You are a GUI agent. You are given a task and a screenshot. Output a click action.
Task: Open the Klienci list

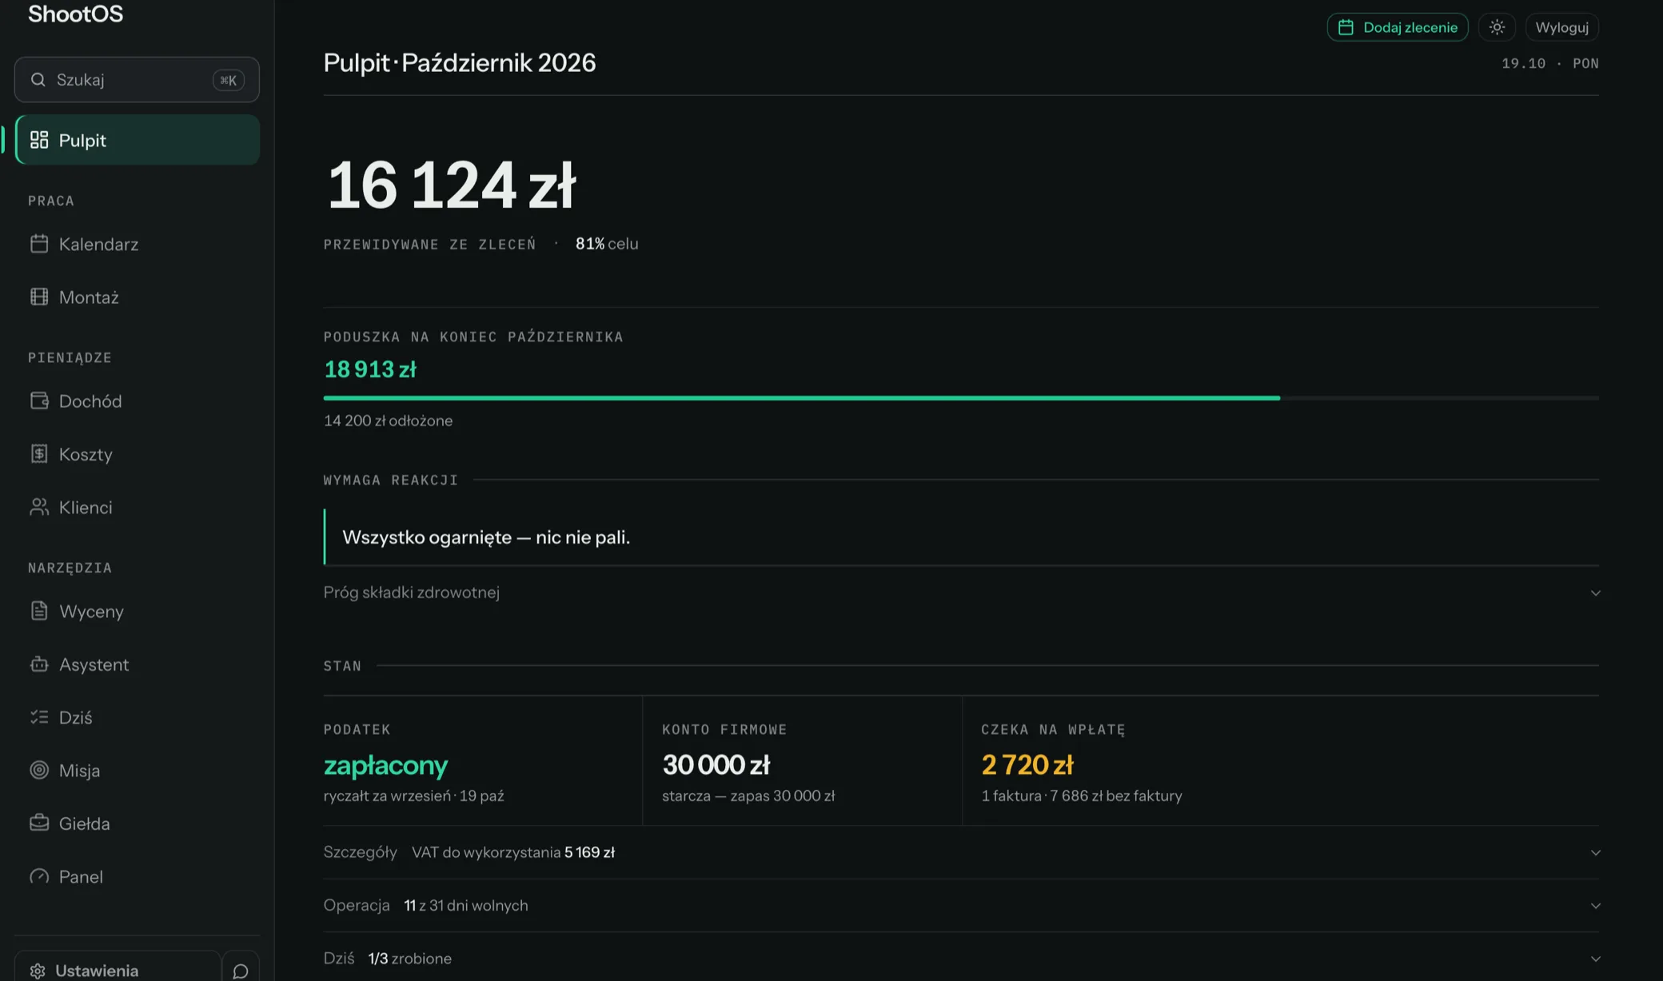coord(137,507)
